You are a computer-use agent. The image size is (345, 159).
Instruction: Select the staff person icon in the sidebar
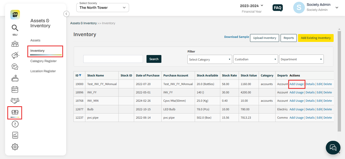click(x=15, y=78)
